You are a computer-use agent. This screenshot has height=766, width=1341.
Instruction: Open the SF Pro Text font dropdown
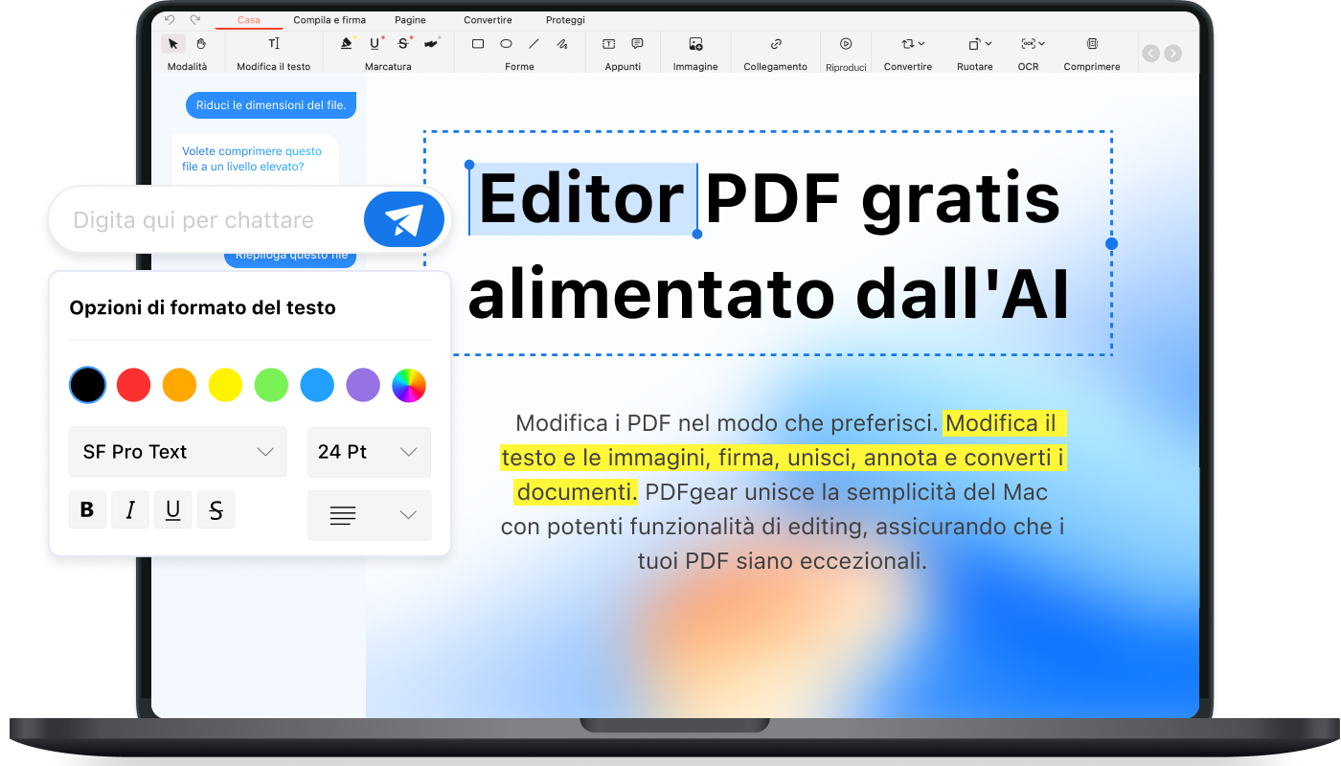coord(177,451)
